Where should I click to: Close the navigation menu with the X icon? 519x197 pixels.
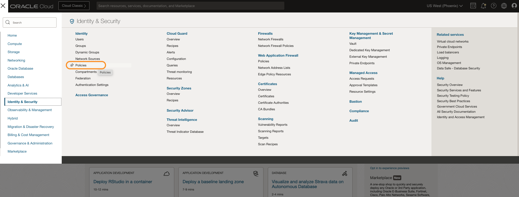point(3,6)
